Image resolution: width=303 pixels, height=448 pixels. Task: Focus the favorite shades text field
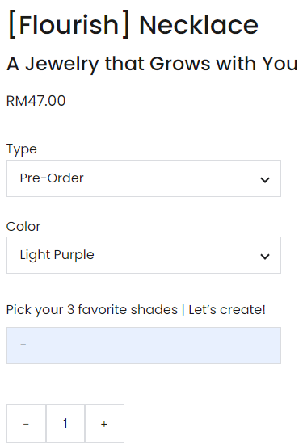pyautogui.click(x=144, y=345)
